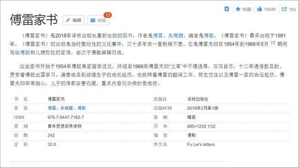Open the 傅雷 link in the 作者 row
This screenshot has height=168, width=299.
(52, 108)
